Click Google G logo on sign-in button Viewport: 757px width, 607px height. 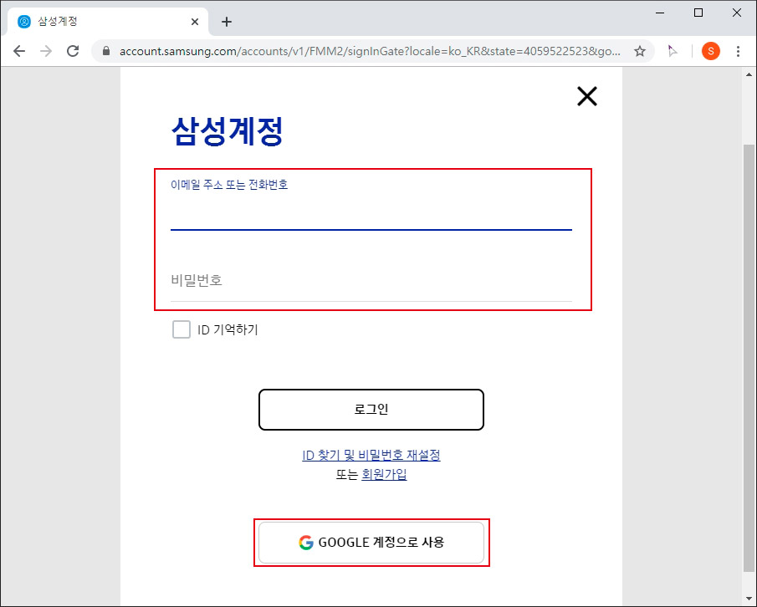point(305,543)
